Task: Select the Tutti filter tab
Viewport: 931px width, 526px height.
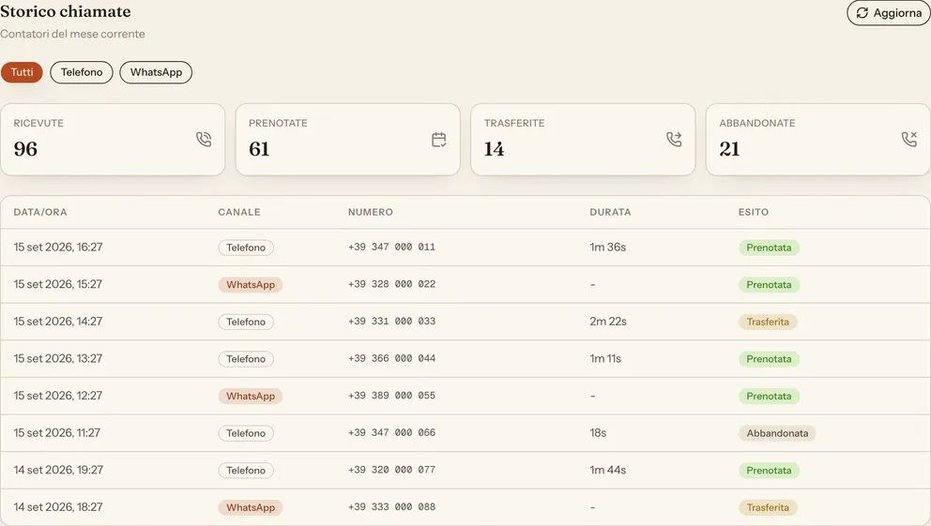Action: click(22, 72)
